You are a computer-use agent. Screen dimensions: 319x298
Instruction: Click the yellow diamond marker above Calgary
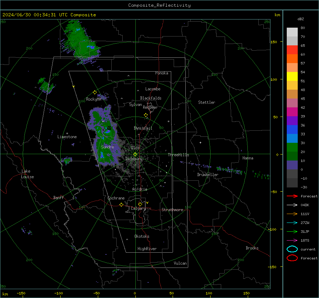click(x=140, y=204)
